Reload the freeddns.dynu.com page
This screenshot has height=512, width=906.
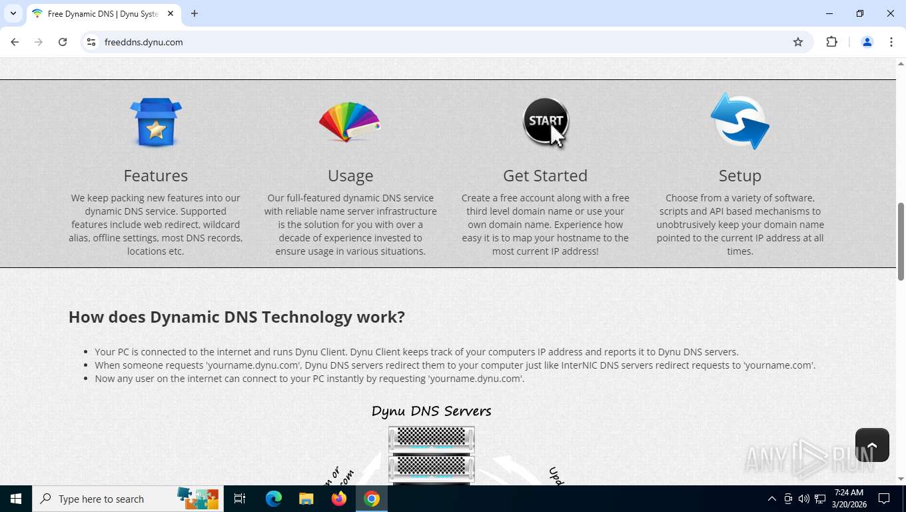[x=63, y=42]
